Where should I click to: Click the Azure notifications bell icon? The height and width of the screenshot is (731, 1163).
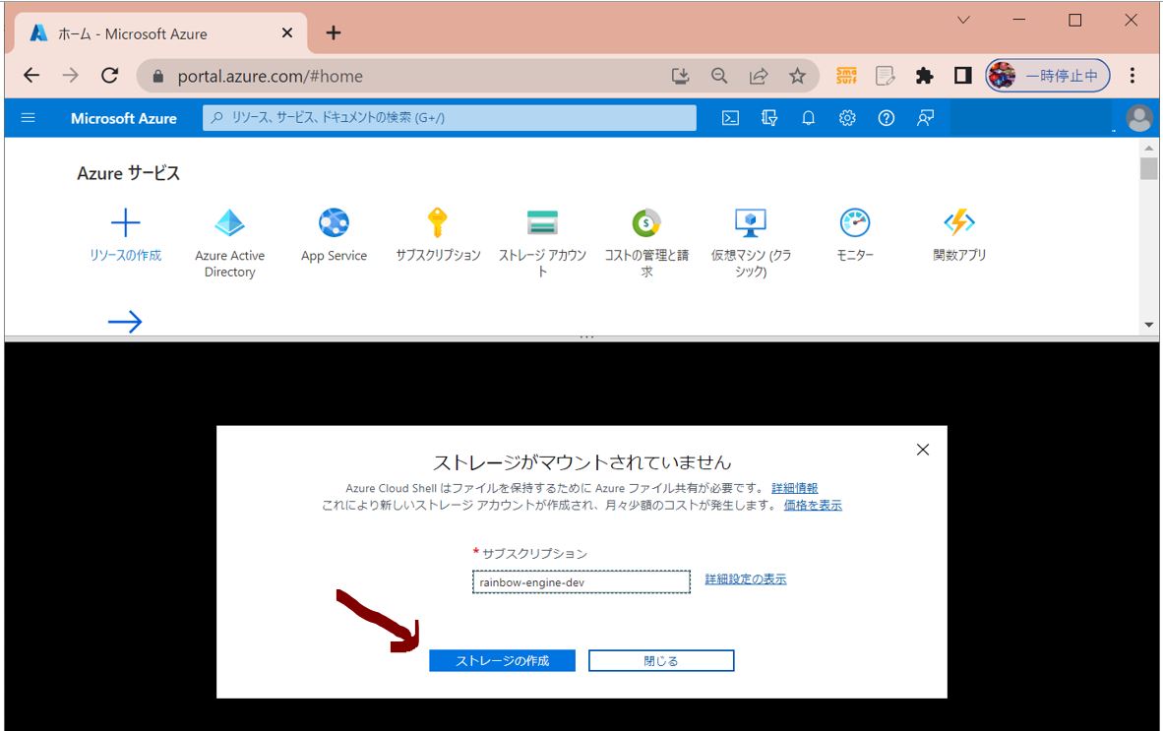[808, 118]
